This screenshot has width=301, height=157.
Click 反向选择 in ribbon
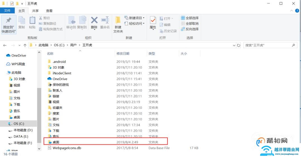(190, 29)
